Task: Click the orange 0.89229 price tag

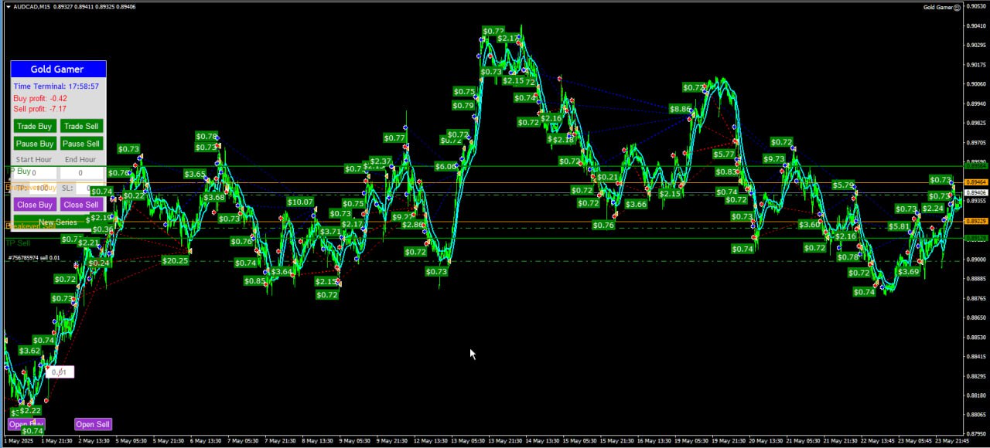Action: [978, 221]
